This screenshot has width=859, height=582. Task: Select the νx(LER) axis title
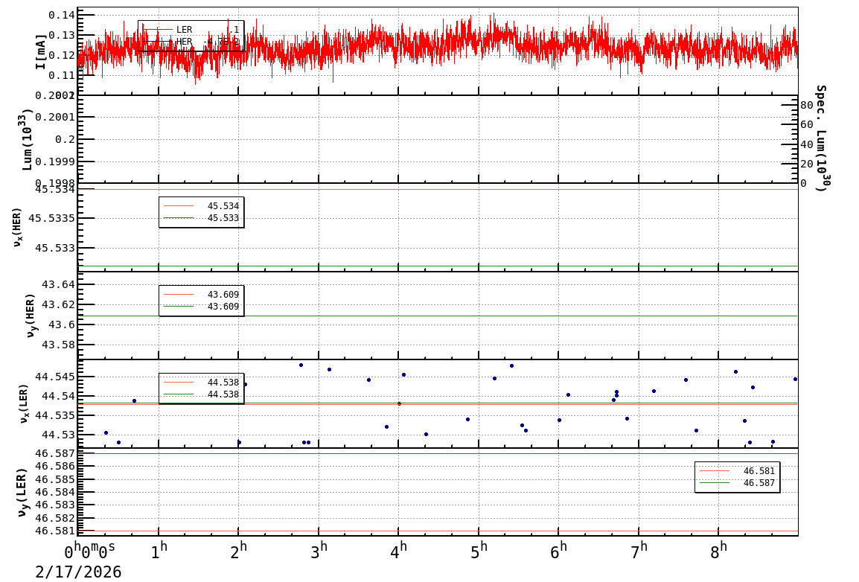point(22,403)
